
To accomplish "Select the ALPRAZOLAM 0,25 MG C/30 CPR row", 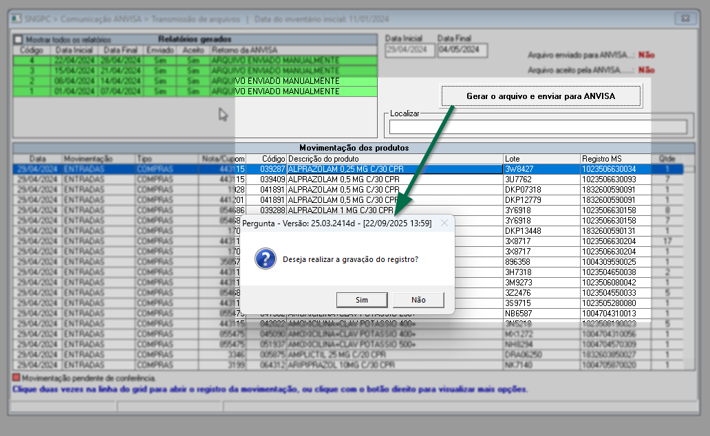I will (344, 168).
